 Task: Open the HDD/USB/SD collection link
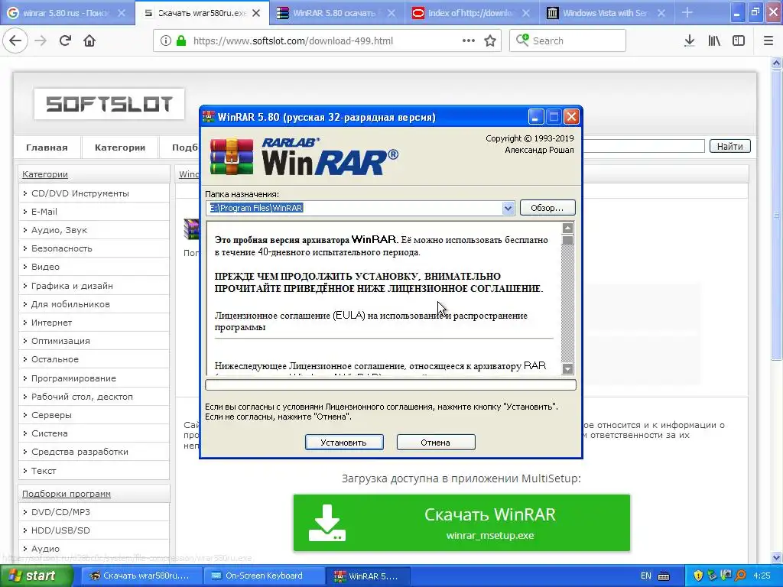[x=60, y=530]
